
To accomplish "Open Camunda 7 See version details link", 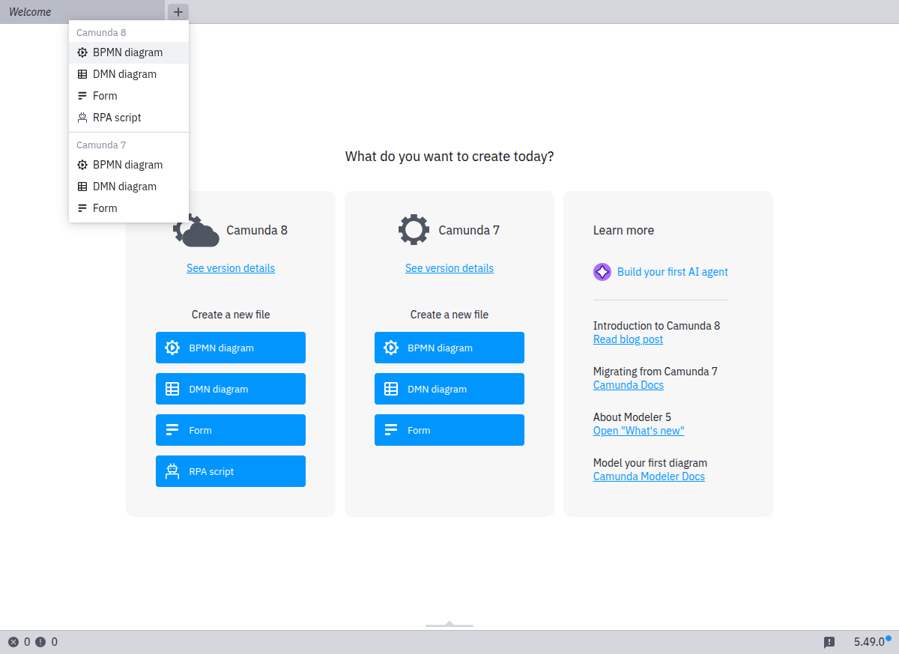I will (449, 268).
